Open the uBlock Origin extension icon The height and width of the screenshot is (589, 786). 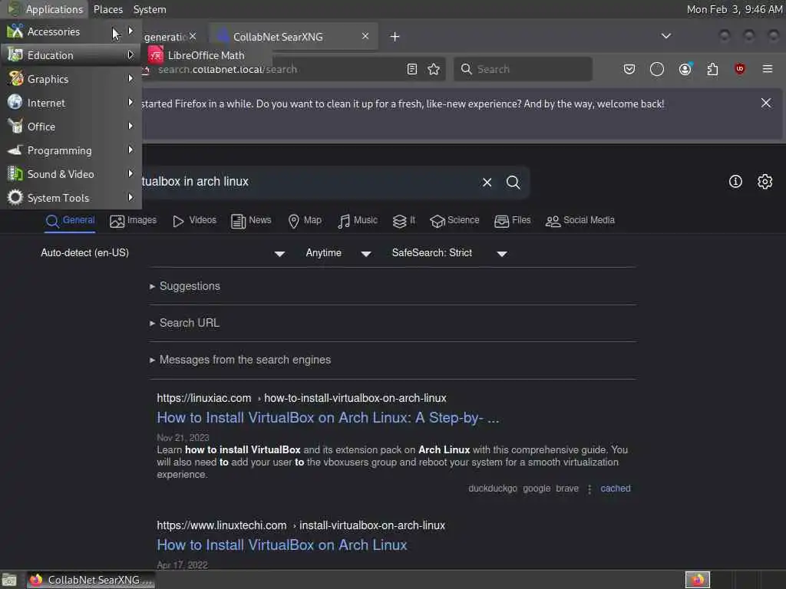740,69
